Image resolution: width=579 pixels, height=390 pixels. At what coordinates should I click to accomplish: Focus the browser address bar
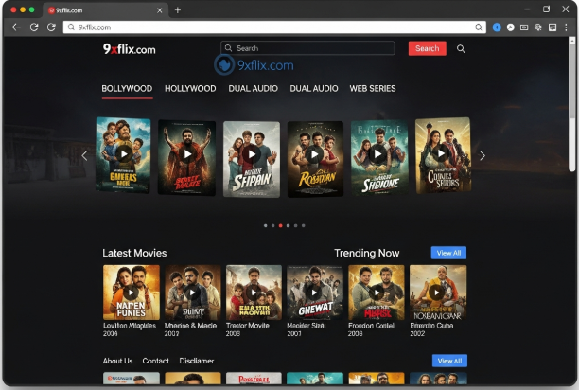pos(274,27)
